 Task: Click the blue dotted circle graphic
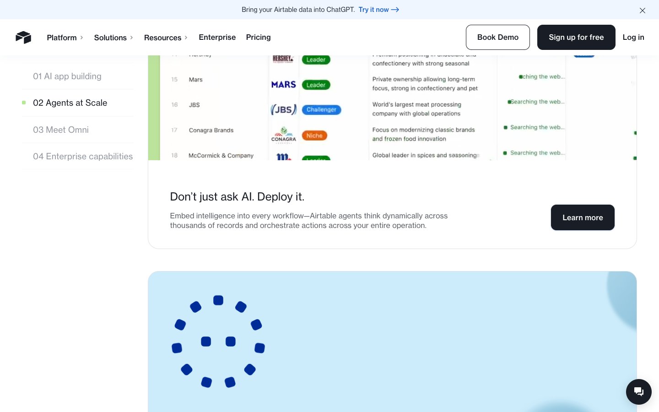click(218, 342)
